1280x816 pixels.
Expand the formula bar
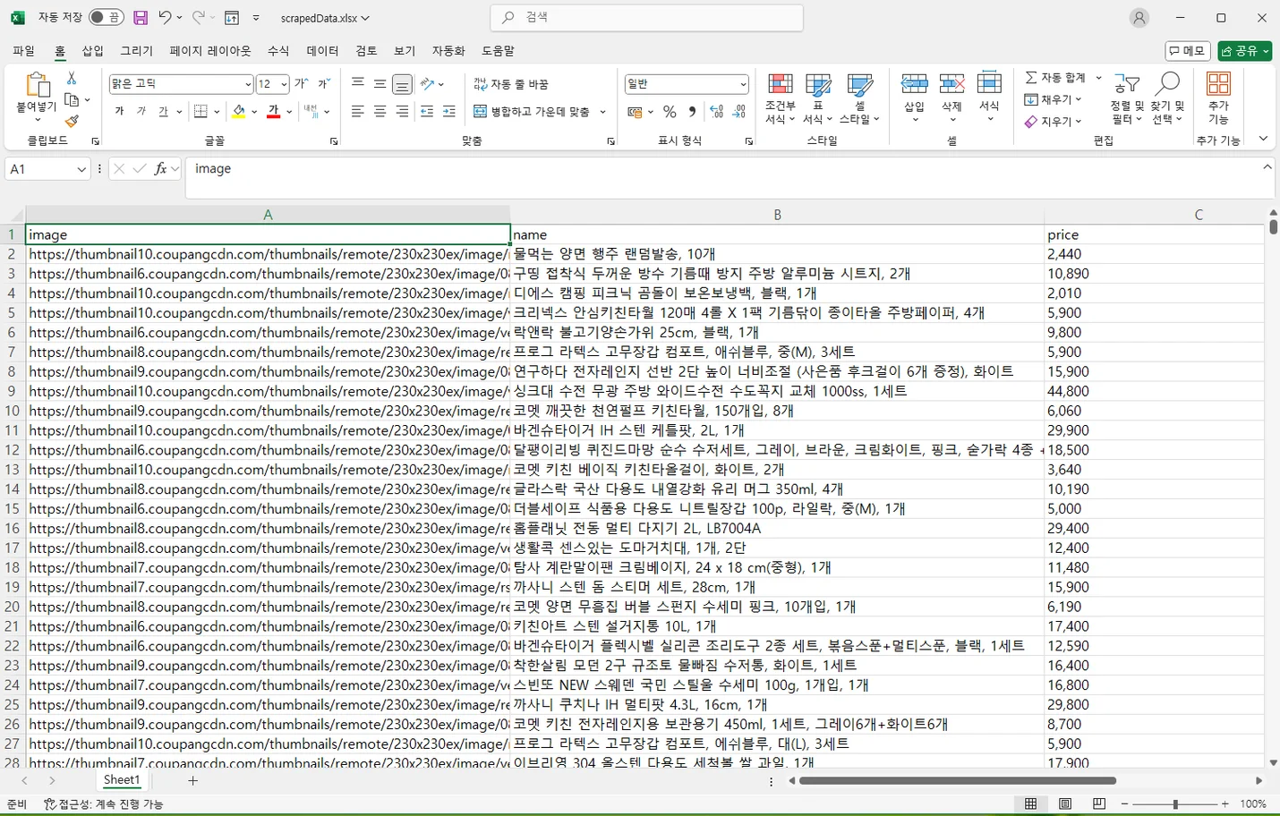click(x=1267, y=167)
